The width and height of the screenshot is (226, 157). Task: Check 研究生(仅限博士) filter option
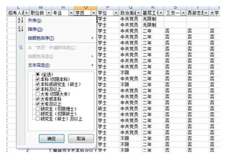(x=38, y=109)
